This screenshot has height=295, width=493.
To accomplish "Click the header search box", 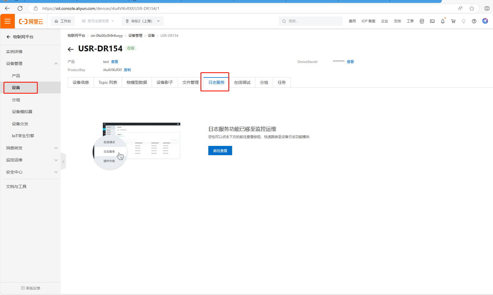I will tap(311, 21).
